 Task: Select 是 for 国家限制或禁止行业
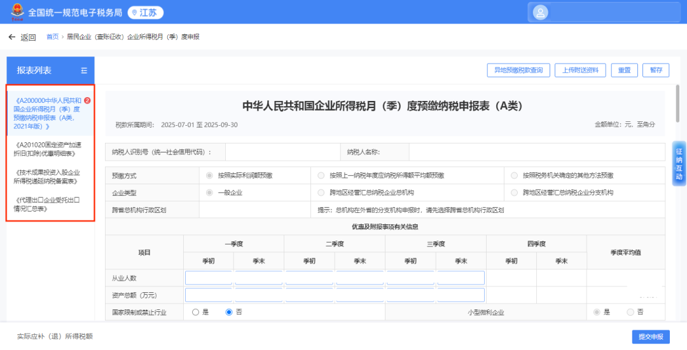pyautogui.click(x=195, y=312)
